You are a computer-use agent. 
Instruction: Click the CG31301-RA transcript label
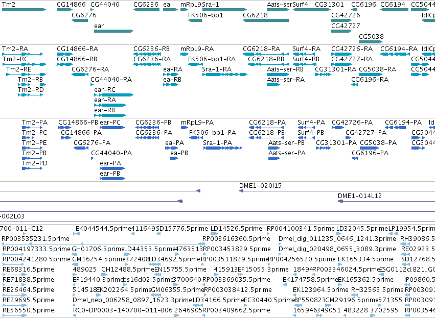coord(335,69)
